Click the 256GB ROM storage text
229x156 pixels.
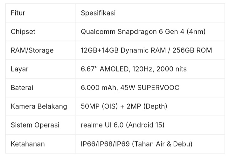click(192, 50)
